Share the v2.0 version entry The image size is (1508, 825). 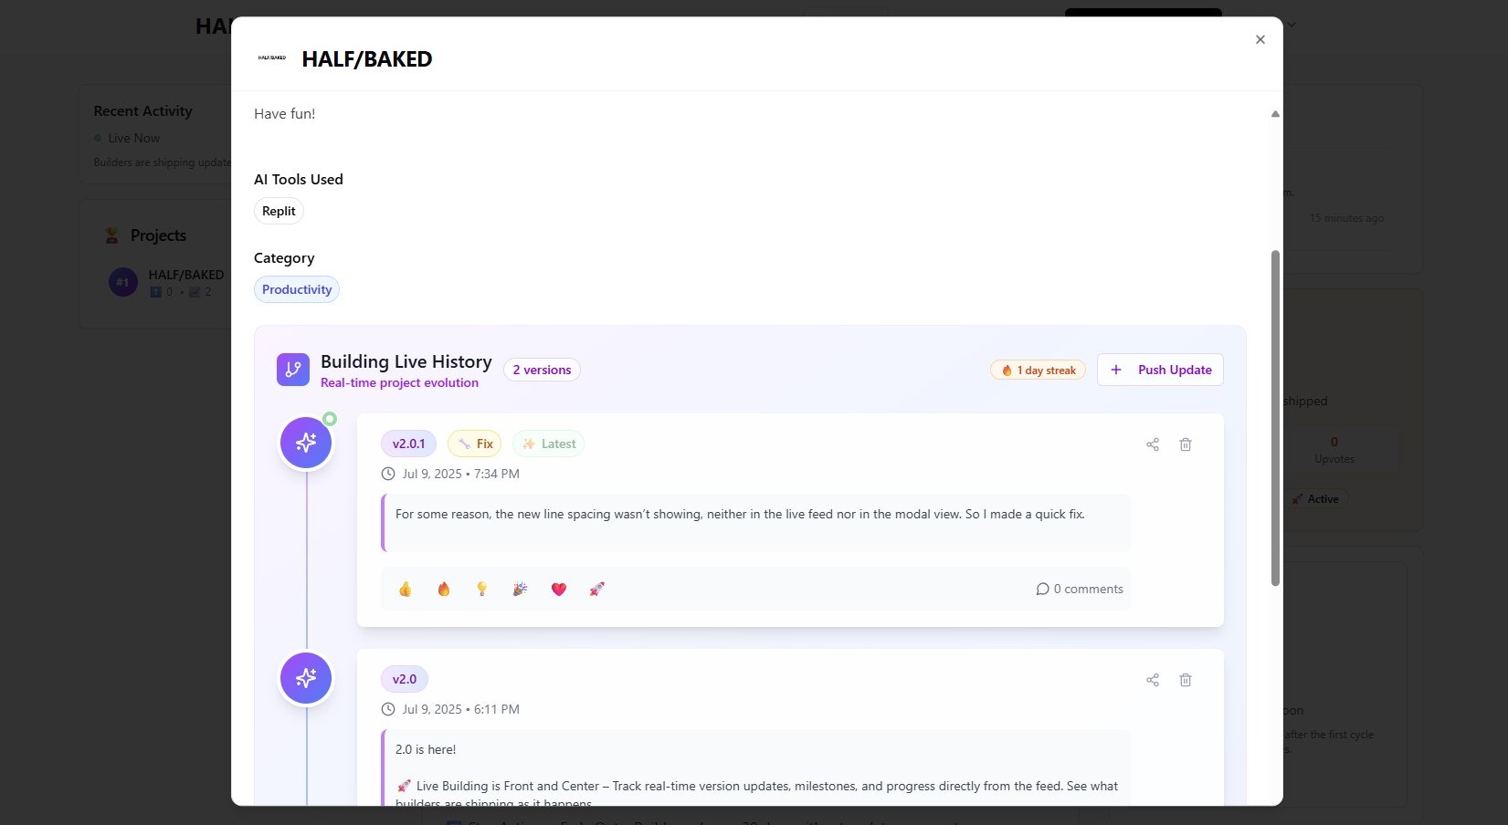click(x=1153, y=680)
